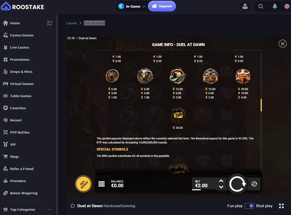Open the notifications bell

coord(275,7)
